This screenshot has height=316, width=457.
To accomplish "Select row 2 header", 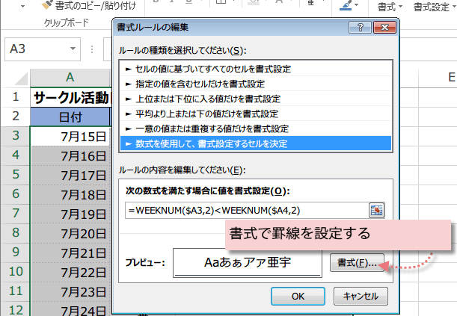I will coord(16,117).
